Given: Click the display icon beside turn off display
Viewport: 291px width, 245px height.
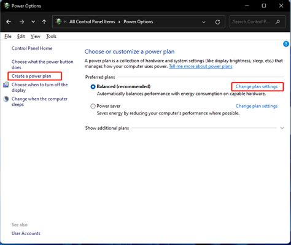Looking at the screenshot, I should pyautogui.click(x=6, y=85).
